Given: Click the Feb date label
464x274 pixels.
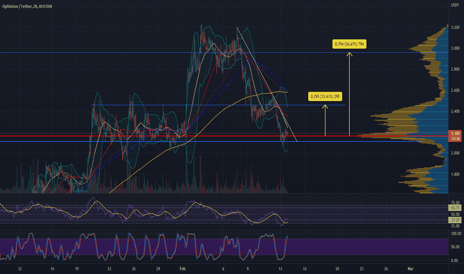Looking at the screenshot, I should tap(183, 269).
